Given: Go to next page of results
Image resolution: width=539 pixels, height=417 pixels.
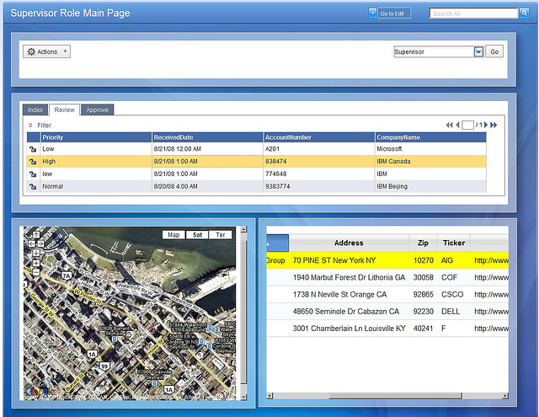Looking at the screenshot, I should click(486, 126).
